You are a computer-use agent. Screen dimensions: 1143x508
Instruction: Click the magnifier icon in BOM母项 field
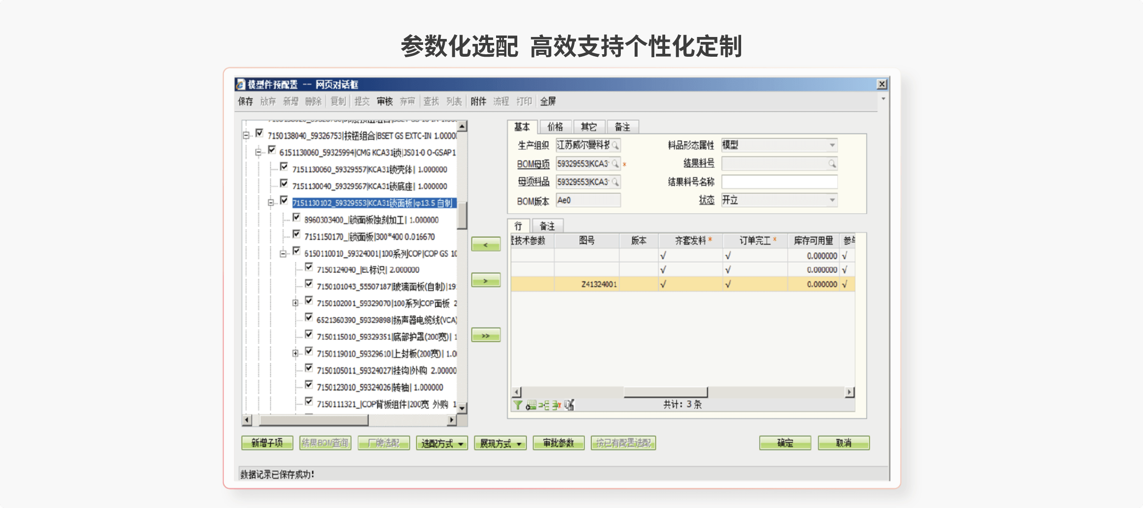[x=615, y=164]
